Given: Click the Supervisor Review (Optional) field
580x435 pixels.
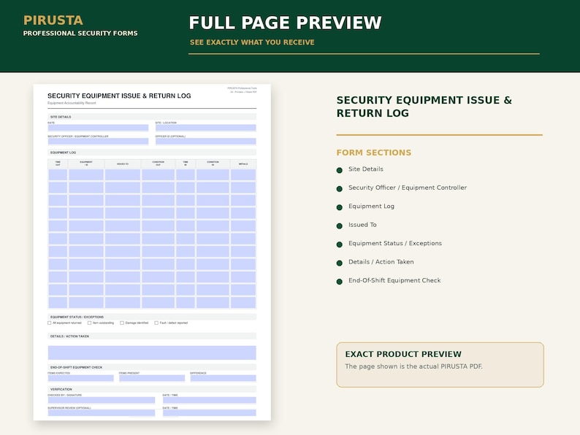Looking at the screenshot, I should 102,413.
